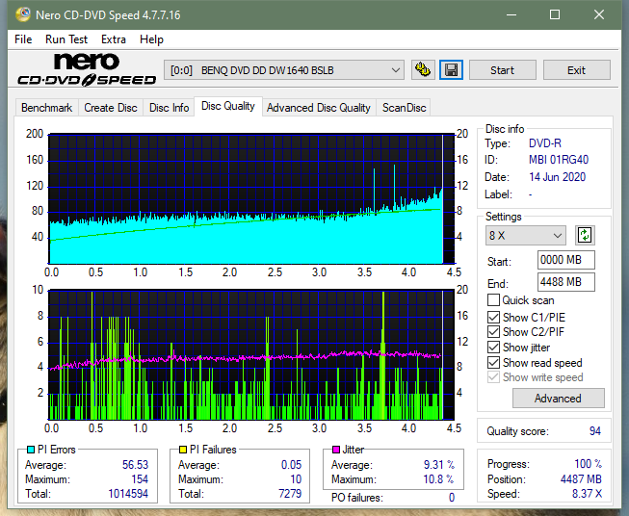Open the Extra menu
The image size is (629, 516).
[x=114, y=39]
